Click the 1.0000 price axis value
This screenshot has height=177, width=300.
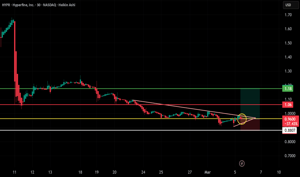tap(290, 114)
